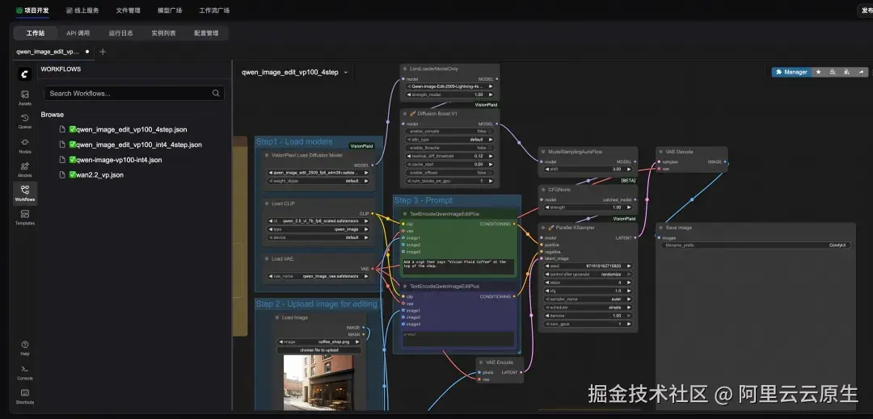Click the coffee shop image preview thumbnail

click(318, 383)
